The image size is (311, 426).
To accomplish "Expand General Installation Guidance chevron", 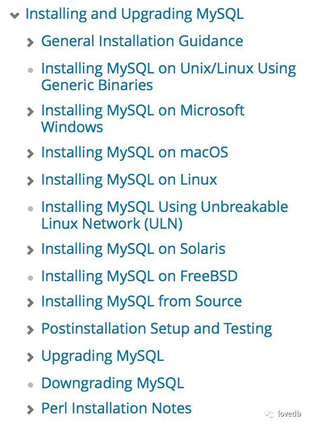I will pyautogui.click(x=30, y=42).
